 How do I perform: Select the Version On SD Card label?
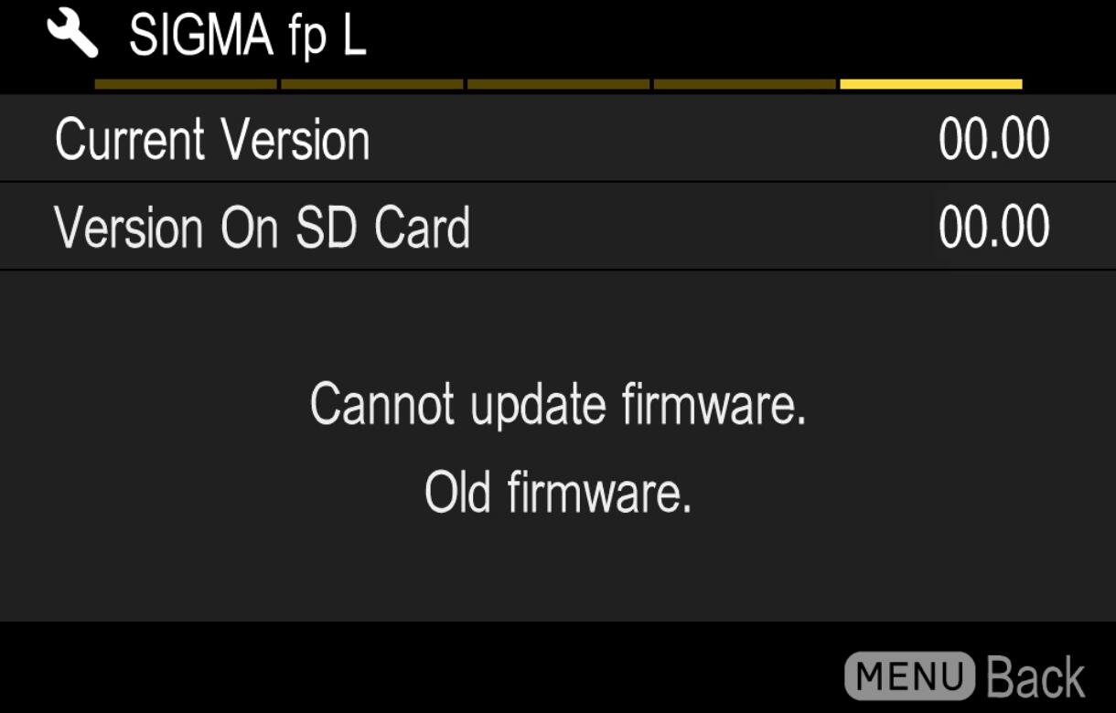(263, 228)
